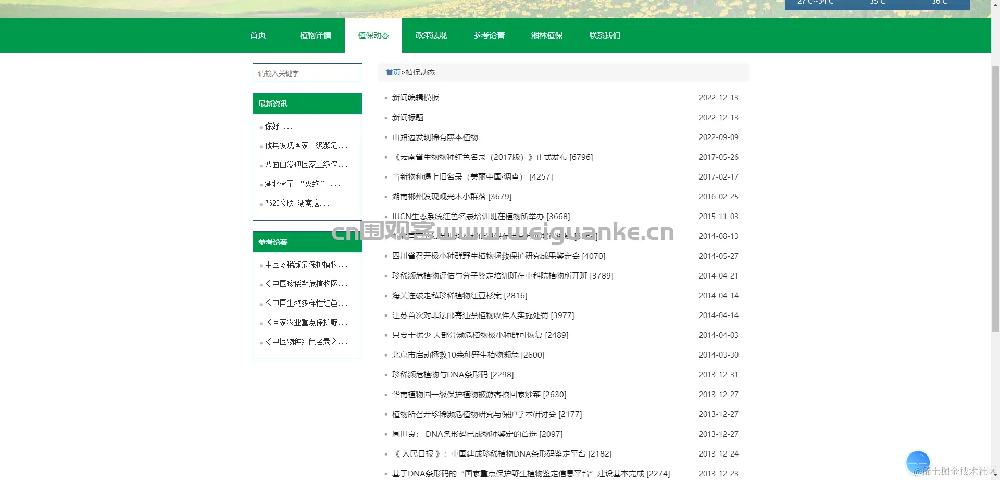1000x480 pixels.
Task: Open the sidebar reference 《中国生物多样性红色
Action: click(306, 304)
